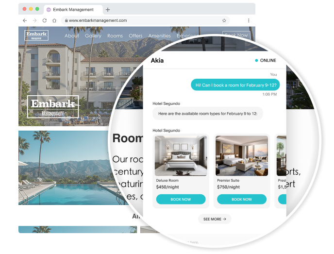
Task: Open the Gallery navigation link
Action: point(93,35)
